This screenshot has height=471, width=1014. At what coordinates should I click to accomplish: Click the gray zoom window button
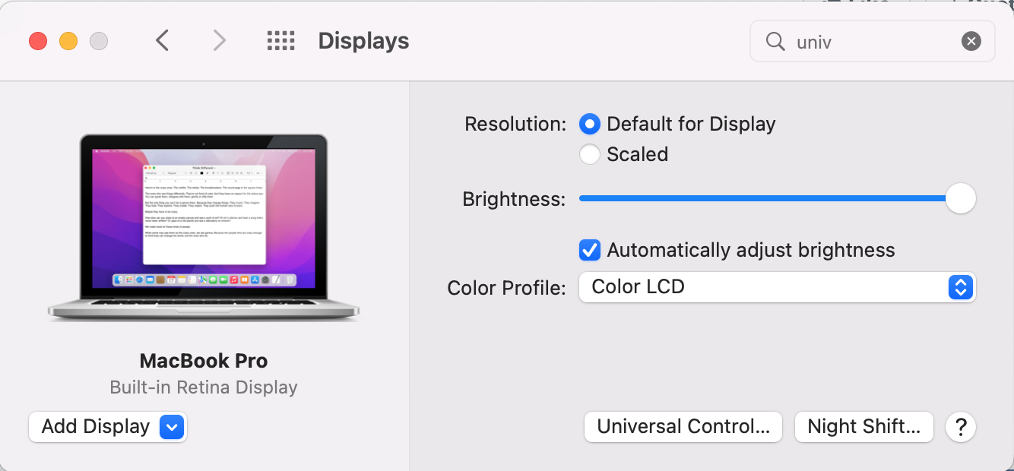99,41
